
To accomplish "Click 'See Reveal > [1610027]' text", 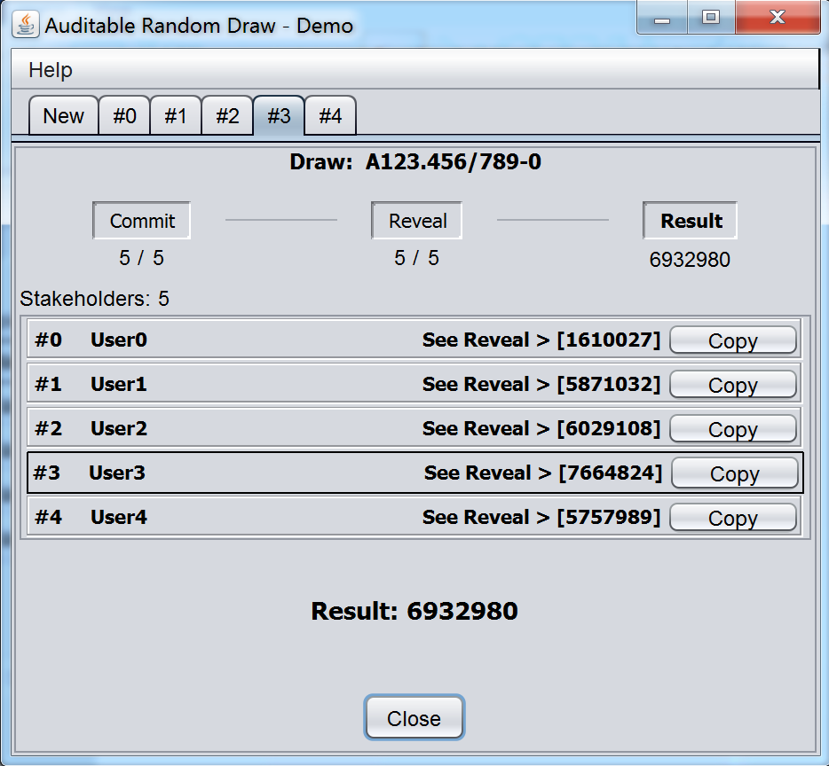I will click(x=541, y=340).
